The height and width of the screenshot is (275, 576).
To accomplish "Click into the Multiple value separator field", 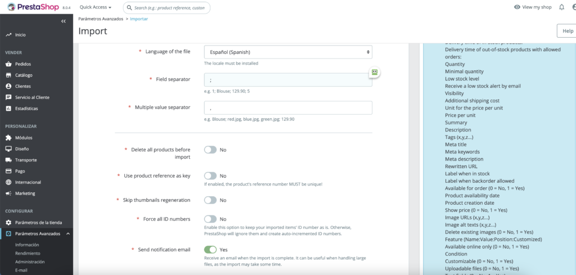I will (288, 108).
